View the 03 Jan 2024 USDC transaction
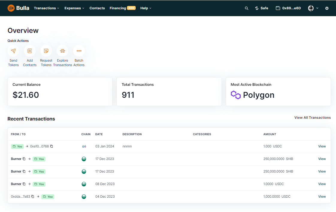336x212 pixels. tap(322, 146)
